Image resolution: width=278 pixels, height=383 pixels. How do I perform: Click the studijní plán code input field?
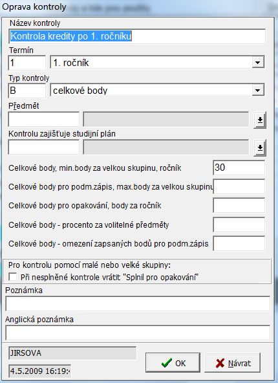point(44,147)
